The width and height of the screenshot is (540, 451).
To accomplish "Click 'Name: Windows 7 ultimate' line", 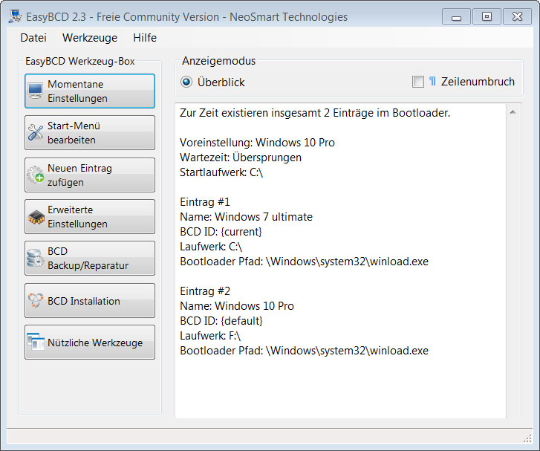I will [x=247, y=217].
